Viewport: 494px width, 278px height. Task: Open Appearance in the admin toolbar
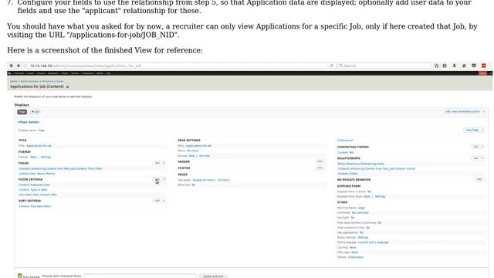point(53,73)
